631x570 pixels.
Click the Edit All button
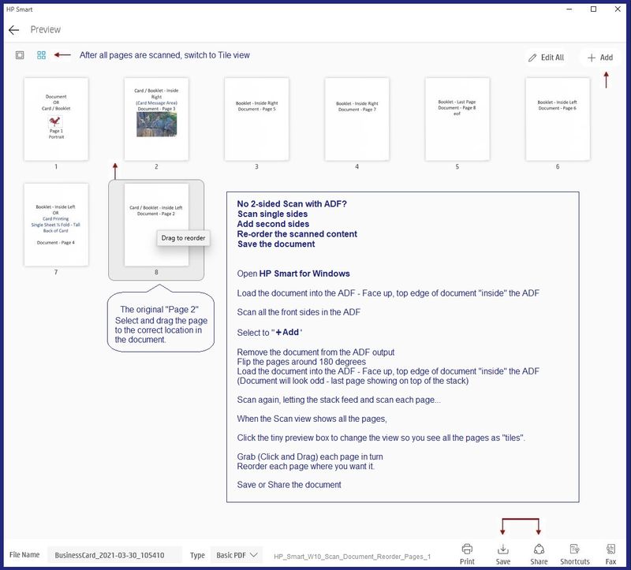[x=546, y=58]
